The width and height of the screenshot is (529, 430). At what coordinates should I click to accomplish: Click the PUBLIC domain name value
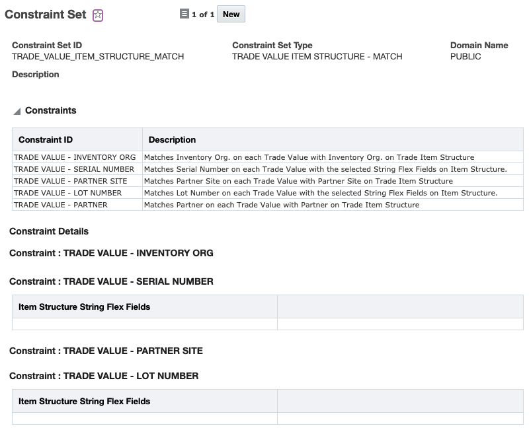[466, 57]
